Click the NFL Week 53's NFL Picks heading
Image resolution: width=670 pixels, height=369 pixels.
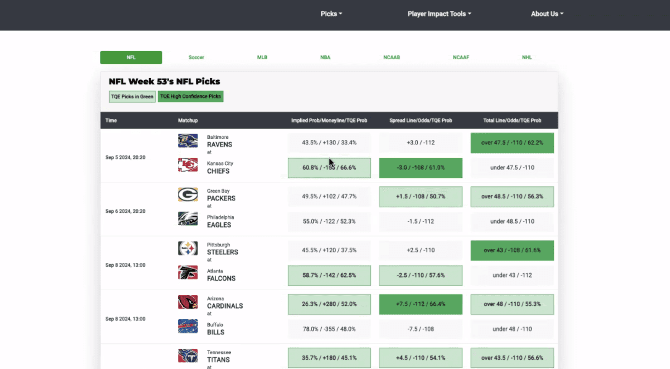164,82
